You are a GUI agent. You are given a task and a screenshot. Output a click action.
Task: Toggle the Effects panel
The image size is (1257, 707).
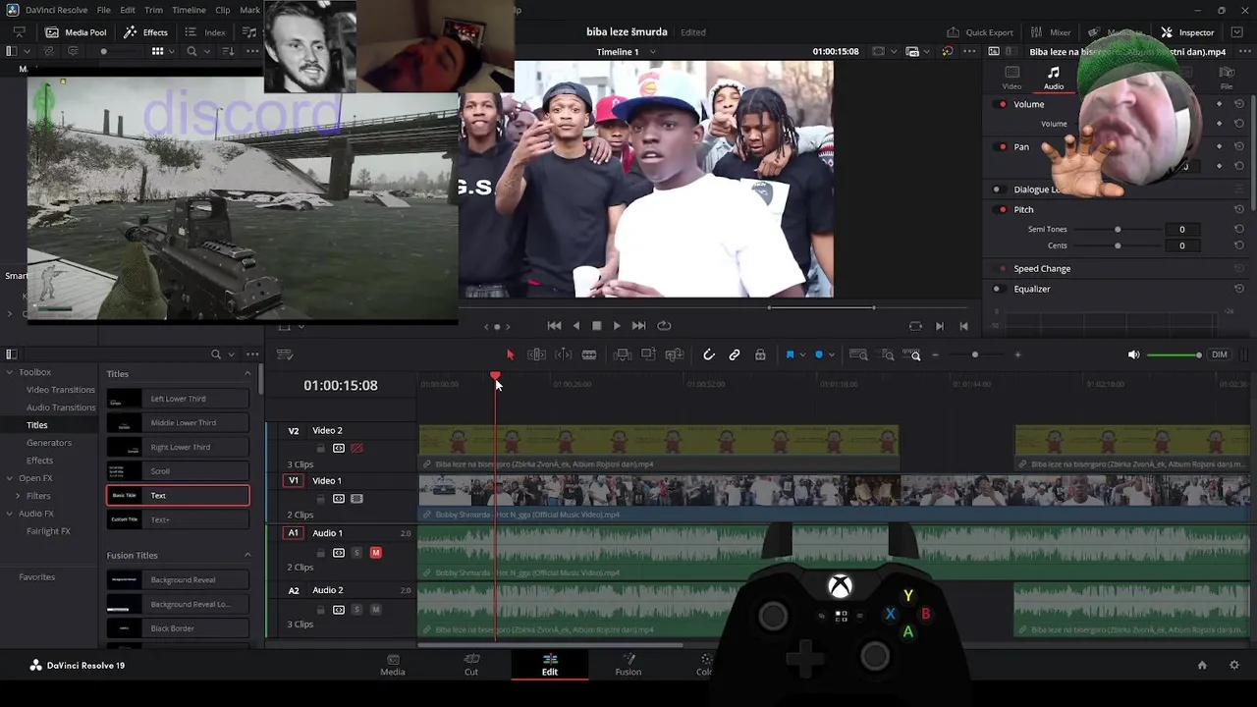[145, 32]
